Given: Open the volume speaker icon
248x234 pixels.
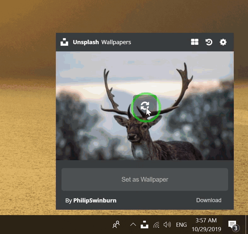Looking at the screenshot, I should point(167,225).
